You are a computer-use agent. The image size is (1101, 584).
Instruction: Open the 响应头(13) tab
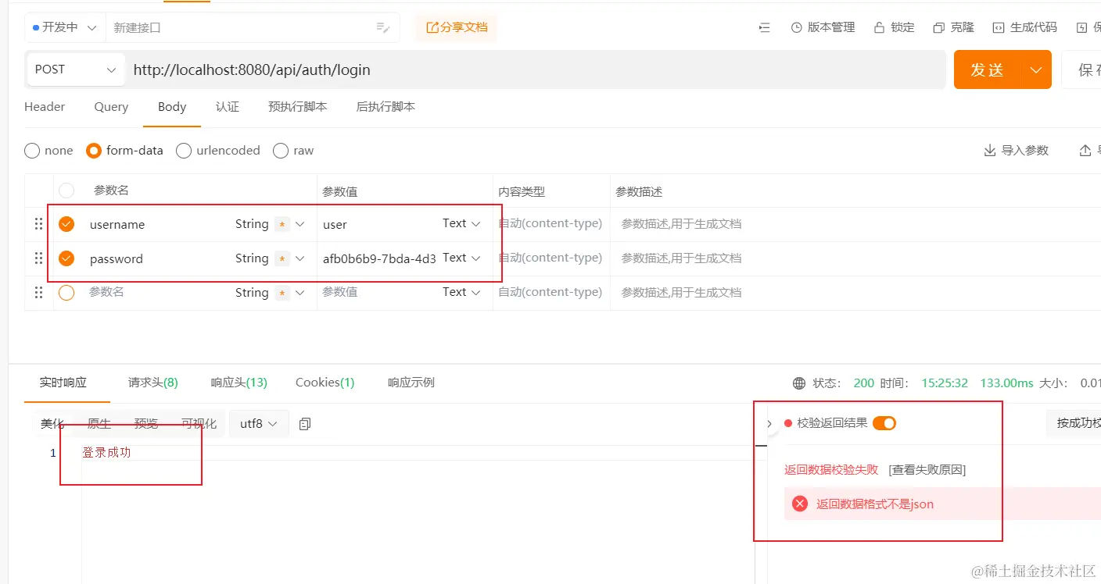click(x=239, y=383)
